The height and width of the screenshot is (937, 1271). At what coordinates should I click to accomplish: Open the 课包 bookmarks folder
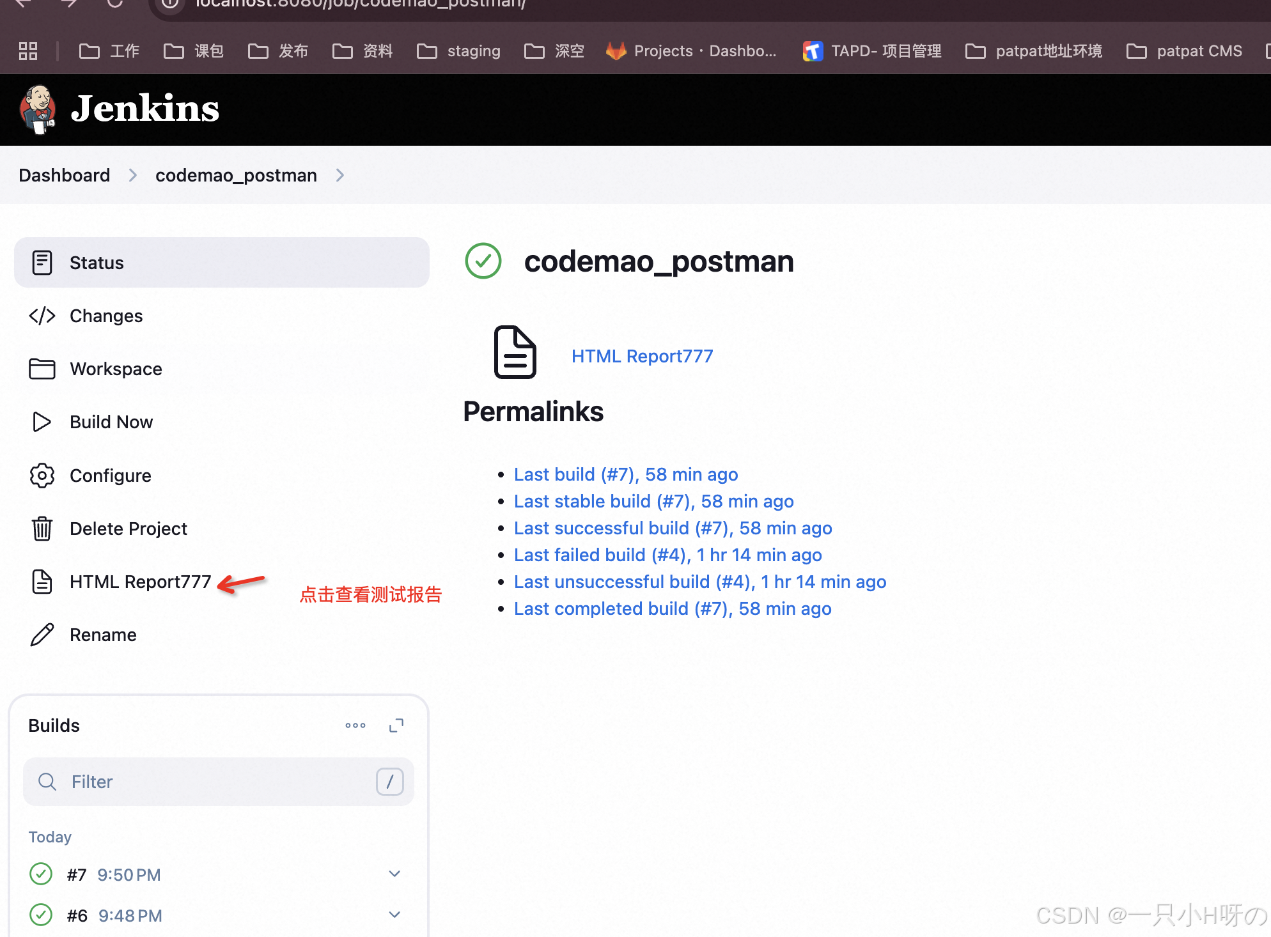(194, 51)
